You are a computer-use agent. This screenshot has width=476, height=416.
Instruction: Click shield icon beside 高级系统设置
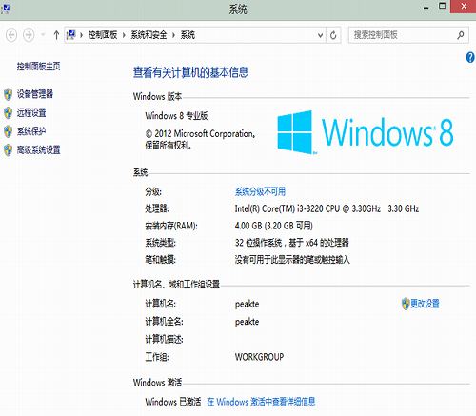(x=9, y=150)
